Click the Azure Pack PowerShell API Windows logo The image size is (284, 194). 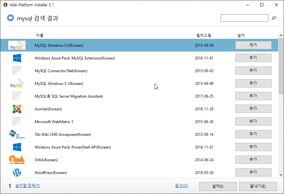[17, 147]
